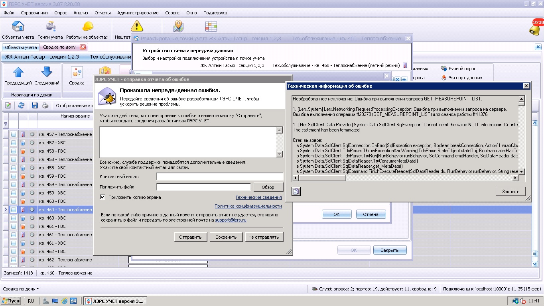Click thermometer icon of кв. 457 - Теплоснабжение
This screenshot has height=306, width=544.
pyautogui.click(x=23, y=134)
